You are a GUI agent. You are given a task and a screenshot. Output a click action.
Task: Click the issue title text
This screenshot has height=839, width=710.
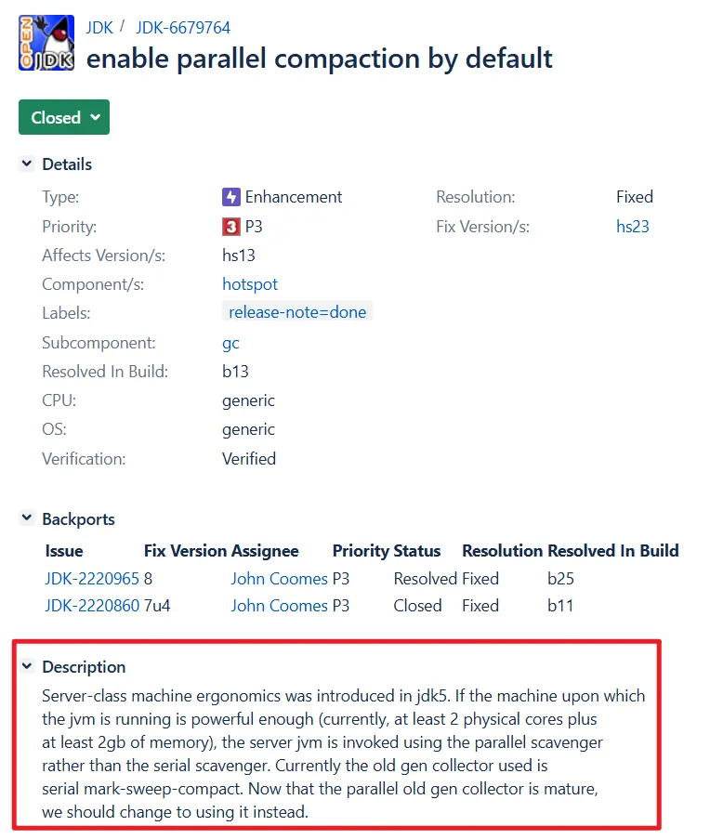(320, 59)
